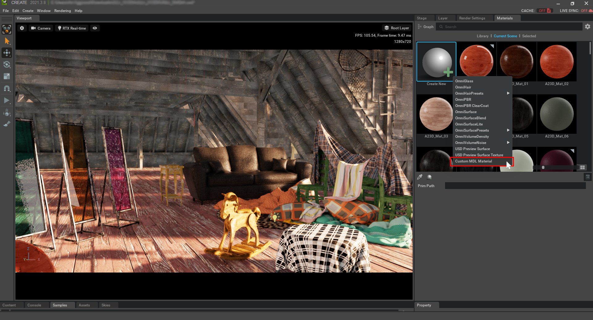This screenshot has height=320, width=593.
Task: Open viewport settings gear icon
Action: pyautogui.click(x=22, y=28)
